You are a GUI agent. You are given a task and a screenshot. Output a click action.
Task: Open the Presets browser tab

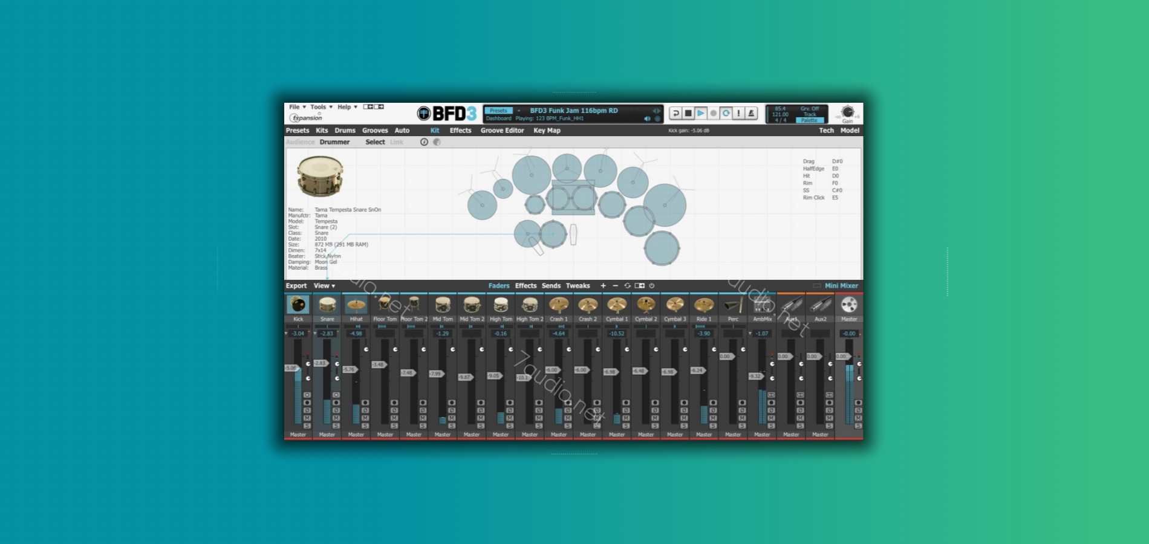point(298,131)
